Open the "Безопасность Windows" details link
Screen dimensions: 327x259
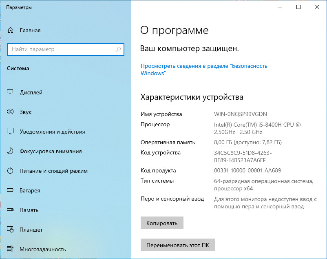click(x=204, y=69)
